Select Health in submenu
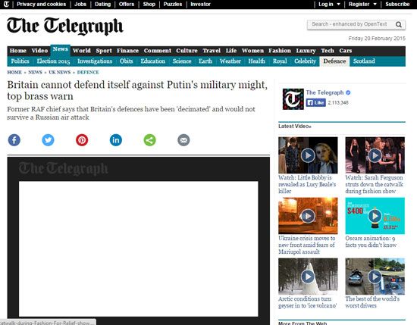Viewport: 417px width, 325px height. coord(256,61)
